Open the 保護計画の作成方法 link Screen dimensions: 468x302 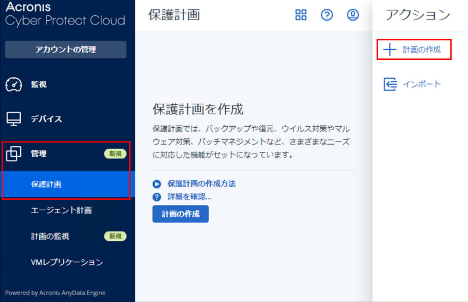(201, 183)
